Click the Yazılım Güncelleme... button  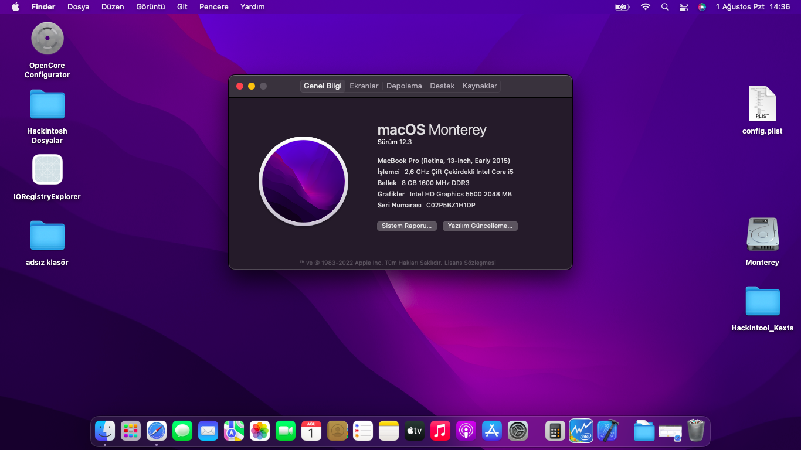coord(480,226)
